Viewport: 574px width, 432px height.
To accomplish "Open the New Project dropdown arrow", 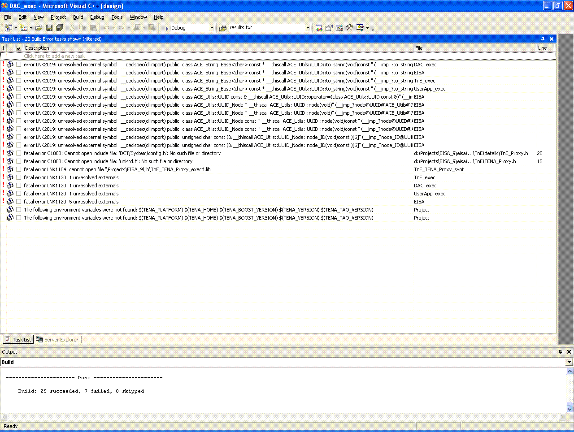I will coord(16,28).
